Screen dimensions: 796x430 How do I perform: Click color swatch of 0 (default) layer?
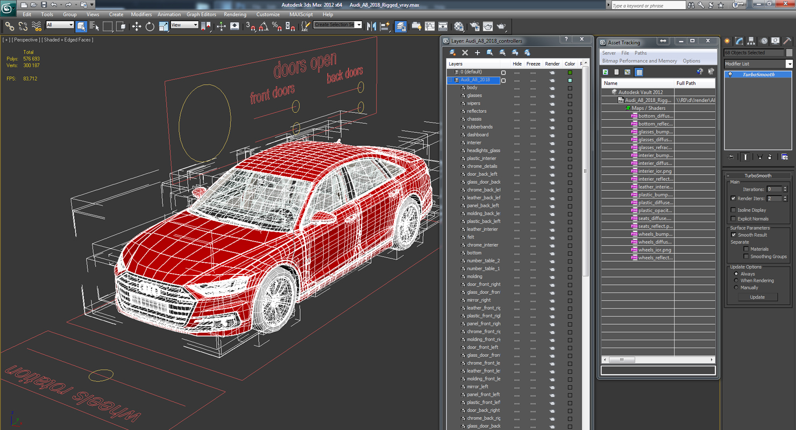[570, 72]
